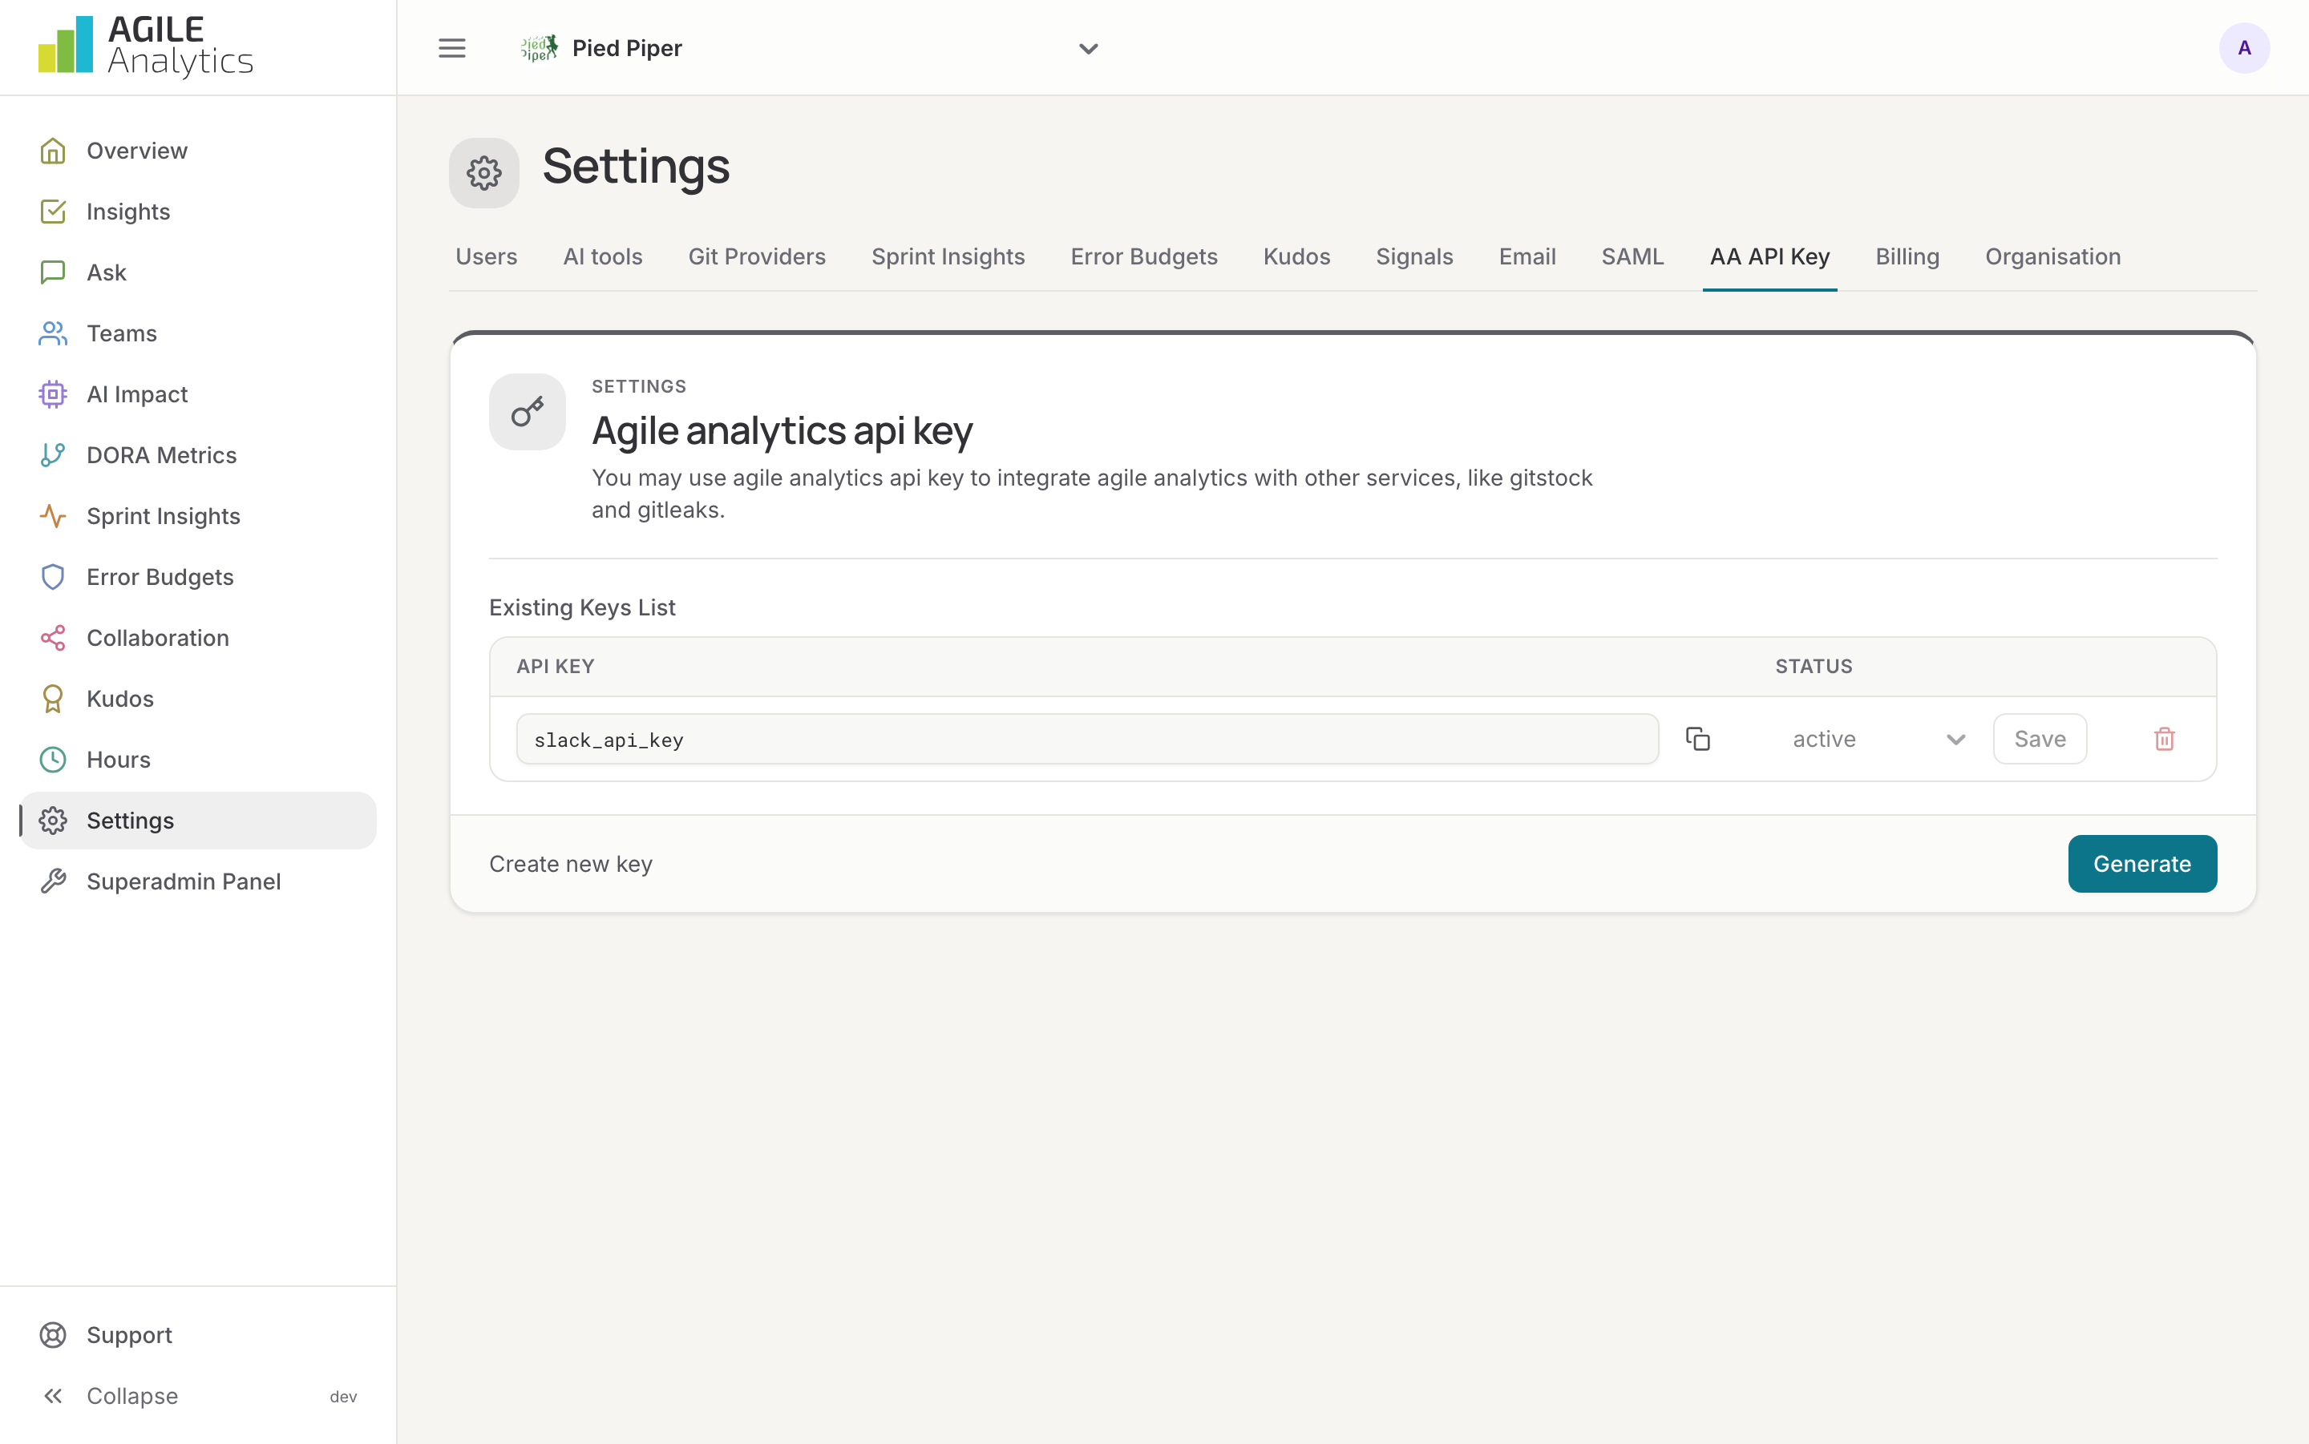This screenshot has width=2309, height=1444.
Task: Delete the slack_api_key with trash icon
Action: [x=2164, y=739]
